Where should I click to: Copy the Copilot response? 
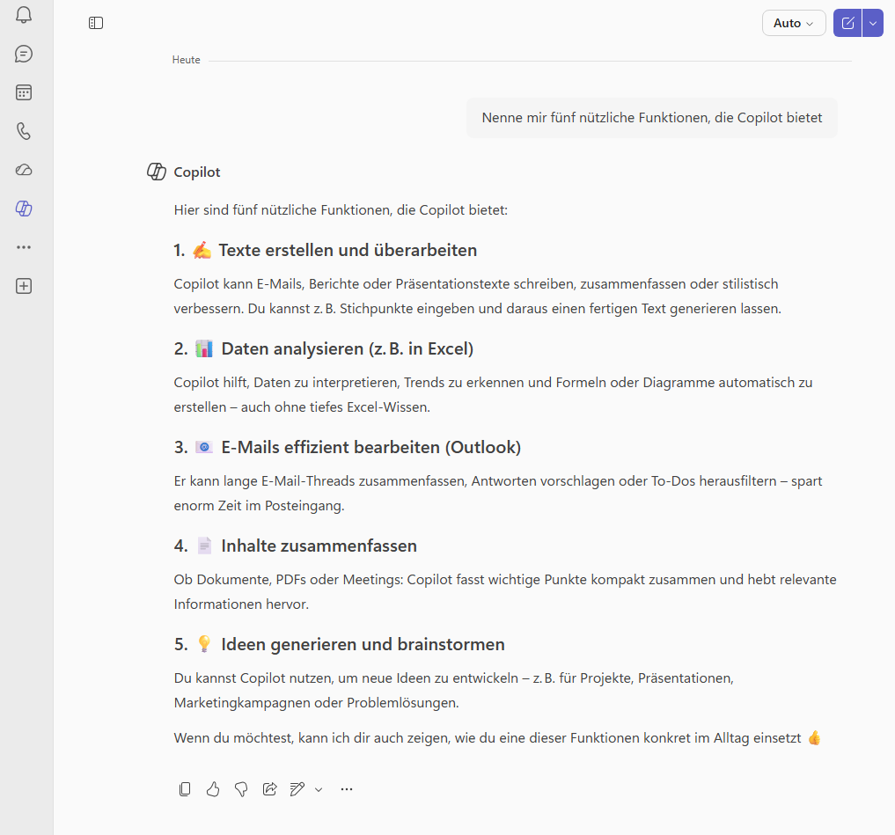tap(184, 788)
